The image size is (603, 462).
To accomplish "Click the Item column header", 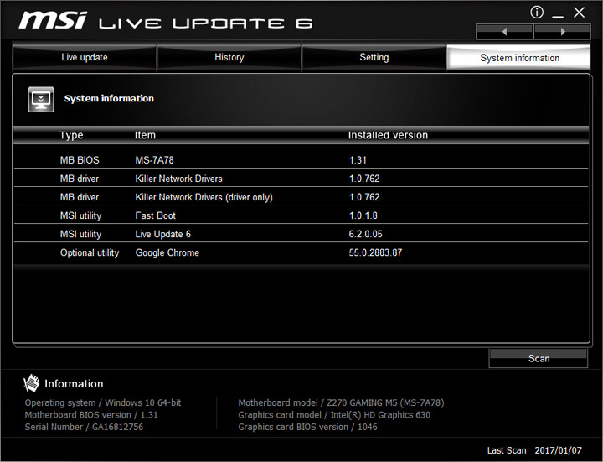I will tap(145, 135).
